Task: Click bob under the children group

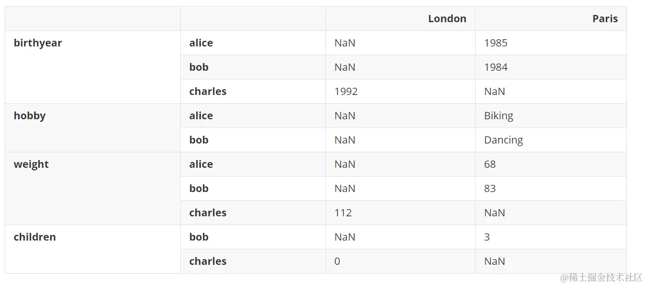Action: (x=199, y=237)
